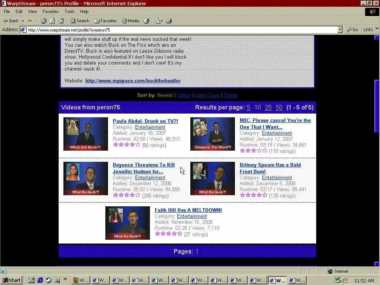
Task: Open the 'Beyonce Threatens To Kill Jennifer Hudson' link
Action: (x=144, y=168)
